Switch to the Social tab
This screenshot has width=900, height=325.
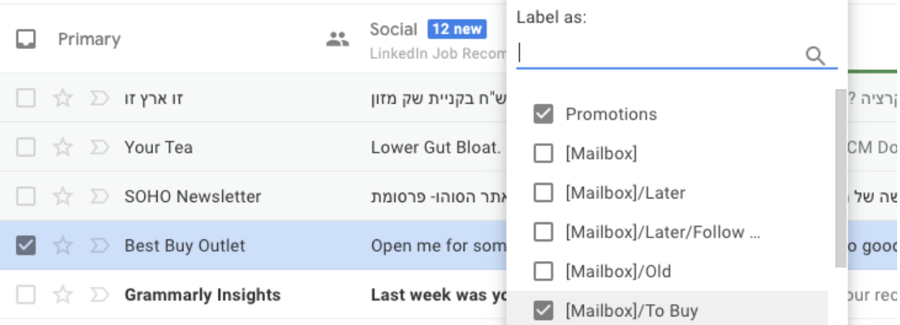393,30
